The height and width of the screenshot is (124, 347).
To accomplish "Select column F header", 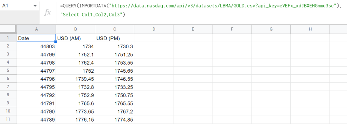I will [232, 29].
